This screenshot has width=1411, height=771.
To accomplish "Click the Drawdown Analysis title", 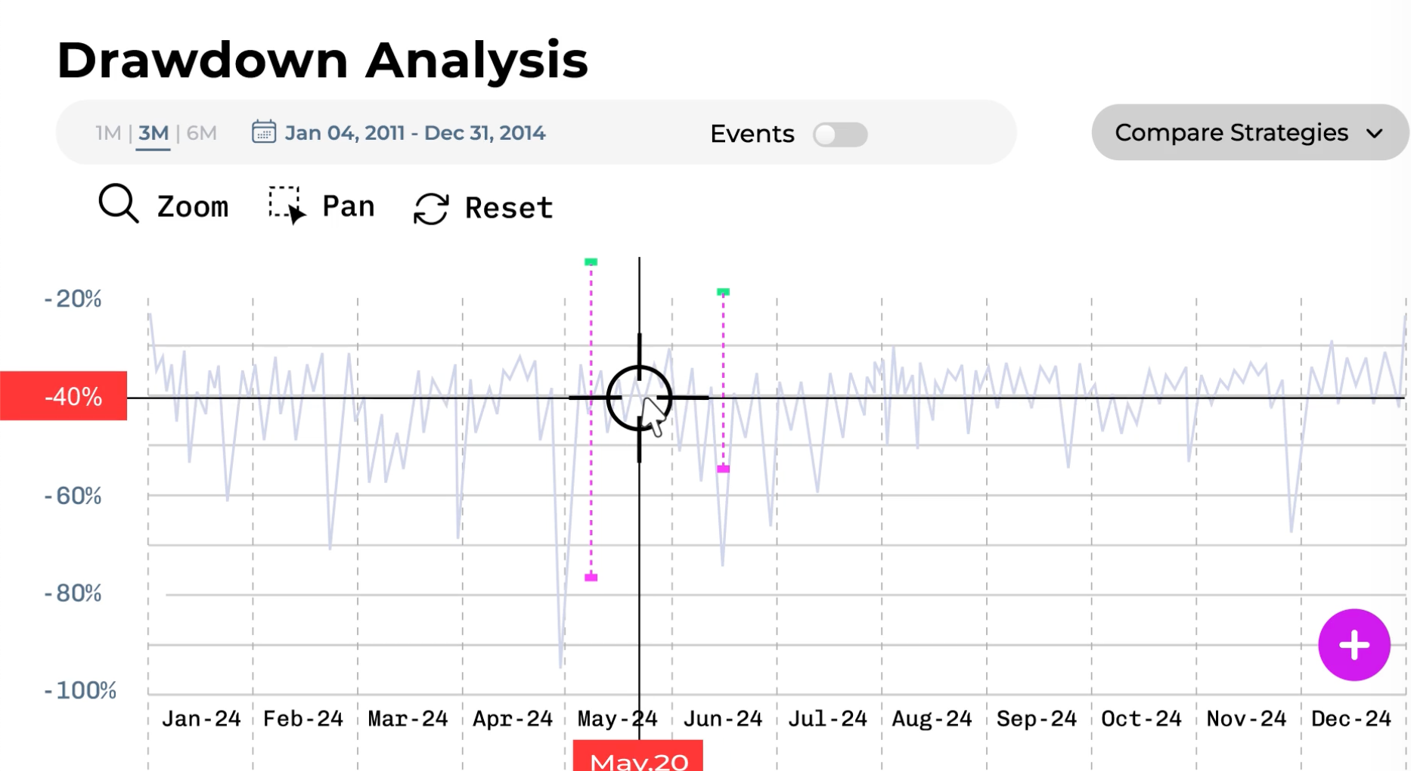I will pyautogui.click(x=322, y=59).
